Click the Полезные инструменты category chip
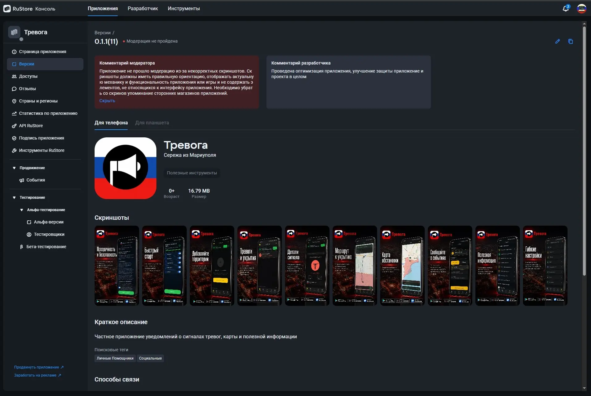 (x=192, y=173)
